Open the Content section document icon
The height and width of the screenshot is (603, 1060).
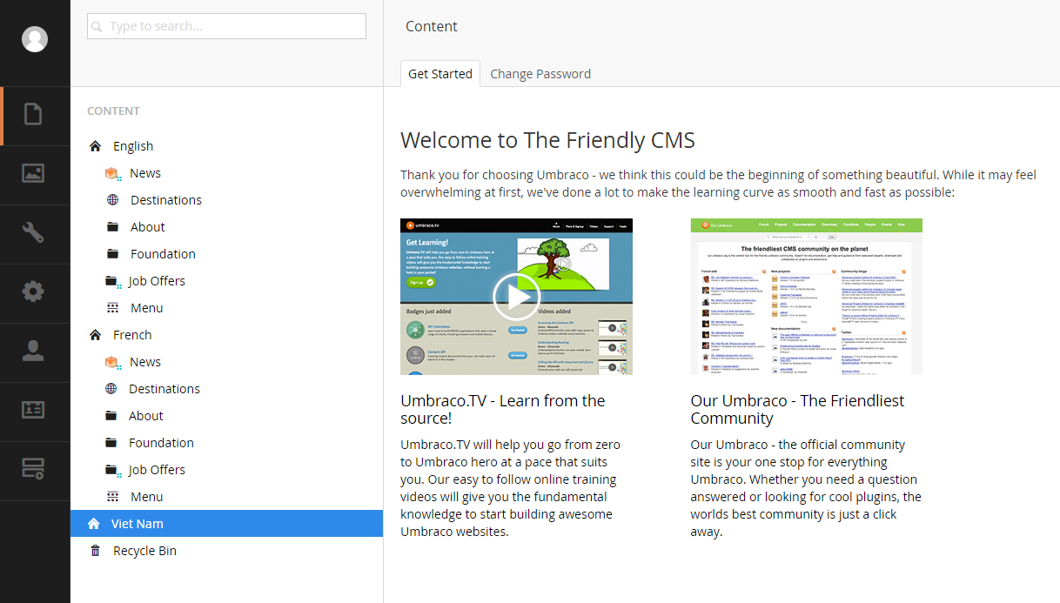(x=33, y=114)
